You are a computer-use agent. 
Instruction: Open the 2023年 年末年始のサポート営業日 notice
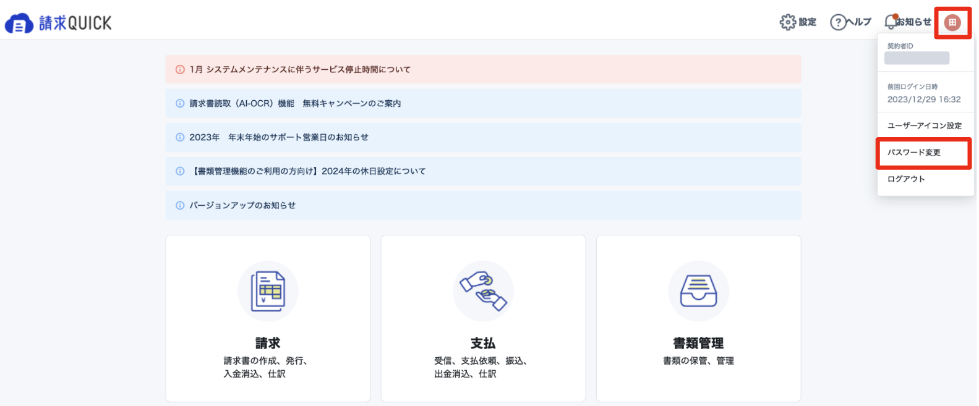point(483,137)
